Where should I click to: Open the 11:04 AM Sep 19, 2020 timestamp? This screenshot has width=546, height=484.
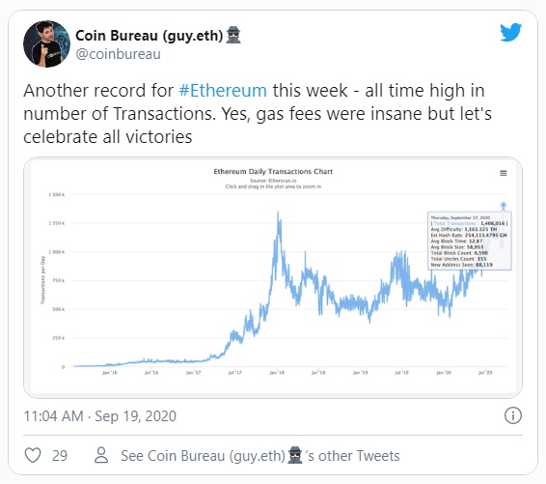pos(100,416)
